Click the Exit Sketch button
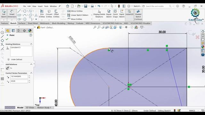This screenshot has height=115, width=205. (x=4, y=14)
